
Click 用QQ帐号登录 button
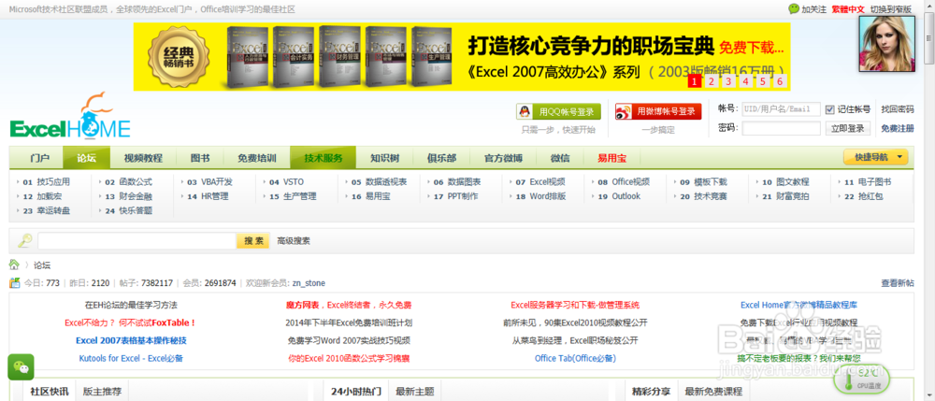point(558,111)
